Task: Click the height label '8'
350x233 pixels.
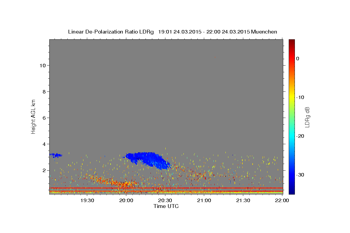Action: click(44, 91)
